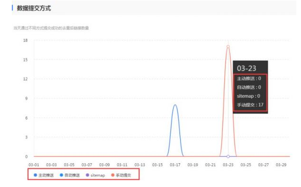This screenshot has height=187, width=301.
Task: Toggle the purple sitemap legend dot
Action: point(88,175)
